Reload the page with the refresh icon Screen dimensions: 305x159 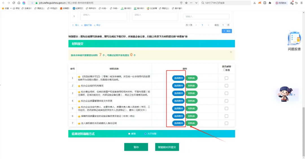click(x=14, y=3)
